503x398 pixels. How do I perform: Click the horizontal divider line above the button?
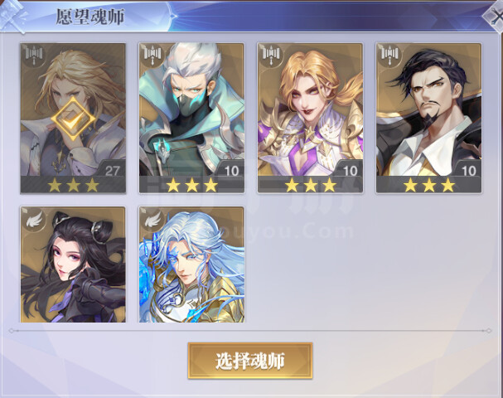250,330
